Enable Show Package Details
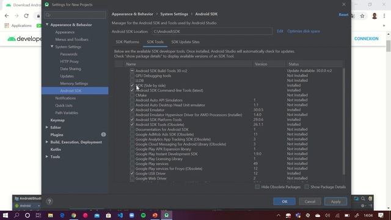 (307, 187)
